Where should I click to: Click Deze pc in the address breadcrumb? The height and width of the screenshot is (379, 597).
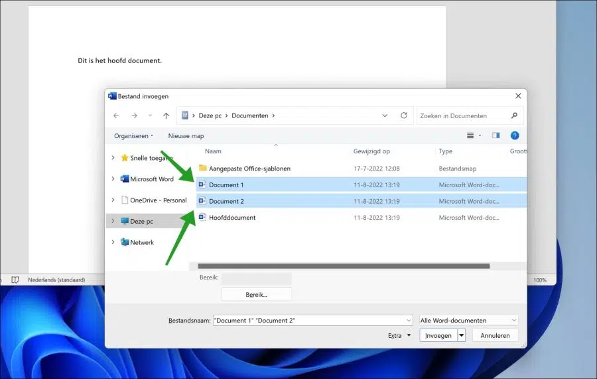pyautogui.click(x=210, y=115)
